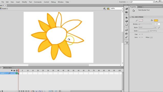
Task: Click the stroke color swatch
Action: coord(141,20)
